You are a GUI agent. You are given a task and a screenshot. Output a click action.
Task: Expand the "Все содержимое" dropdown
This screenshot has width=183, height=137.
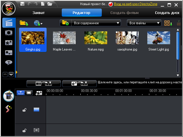[x=118, y=23]
